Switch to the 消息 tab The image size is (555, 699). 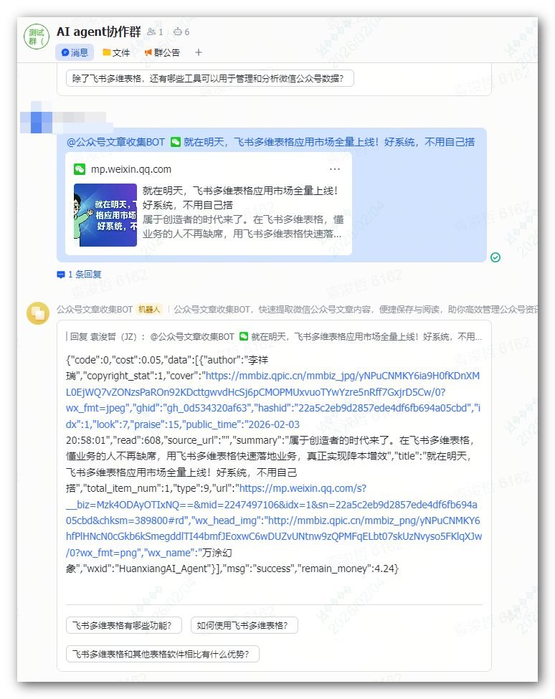tap(75, 52)
